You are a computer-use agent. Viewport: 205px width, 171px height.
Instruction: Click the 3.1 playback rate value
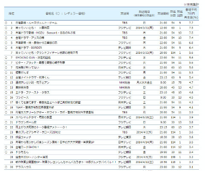click(x=191, y=167)
